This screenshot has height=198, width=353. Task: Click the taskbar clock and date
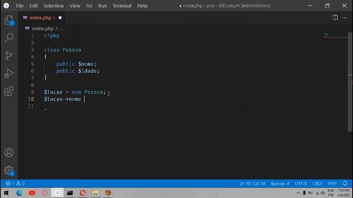(x=344, y=193)
